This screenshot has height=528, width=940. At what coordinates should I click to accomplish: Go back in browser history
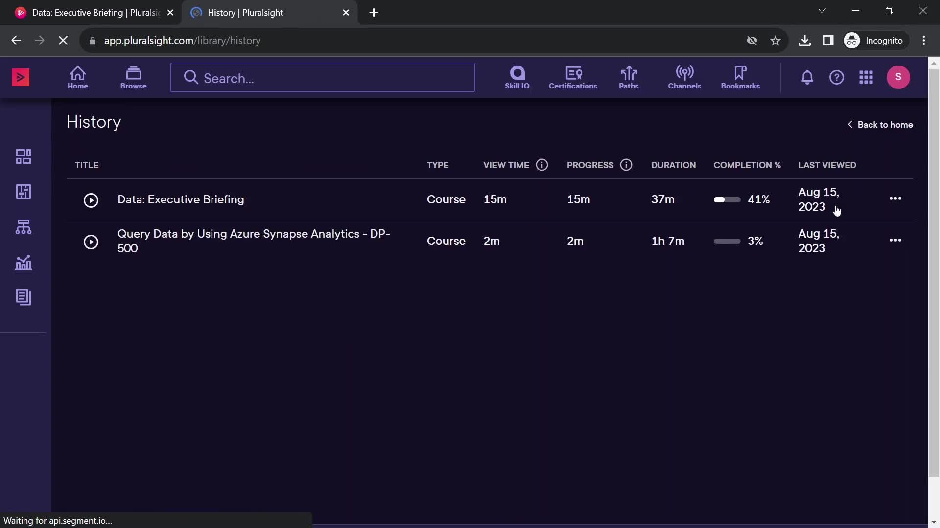click(16, 41)
